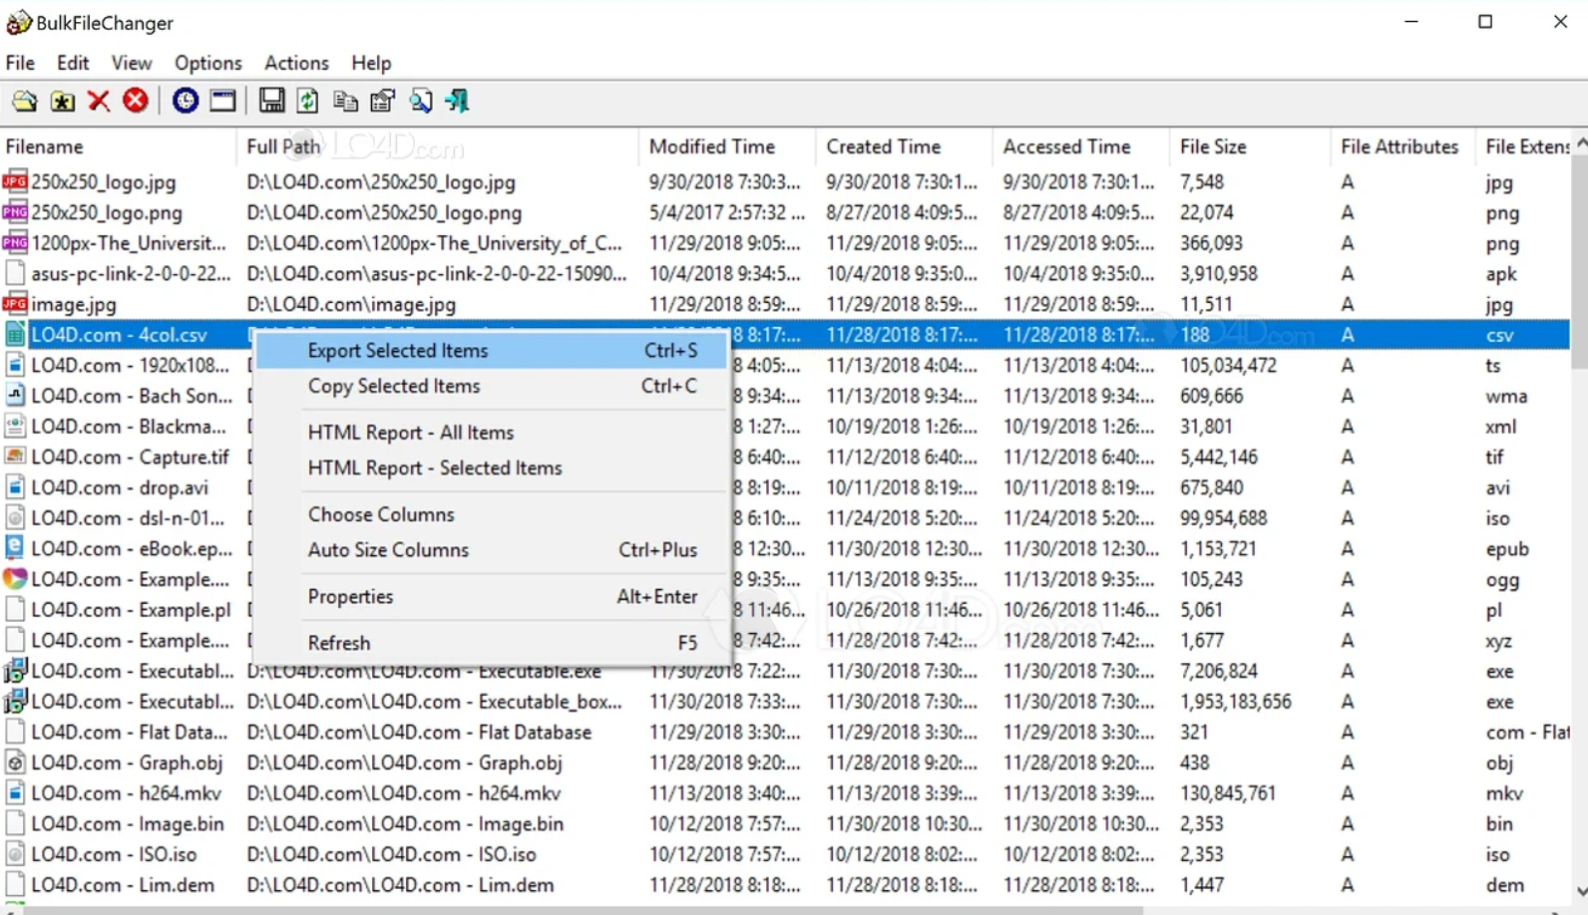
Task: Click the Execute Command window icon
Action: coord(222,101)
